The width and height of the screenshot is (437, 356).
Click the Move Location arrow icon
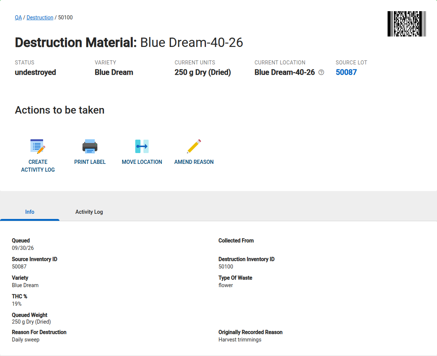[142, 146]
